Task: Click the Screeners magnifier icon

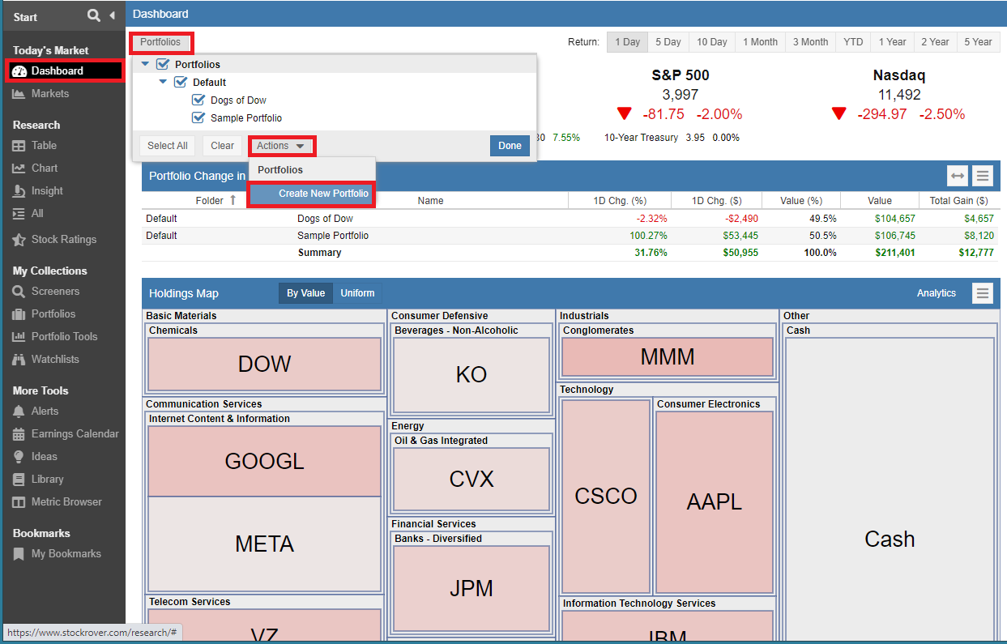Action: coord(19,292)
